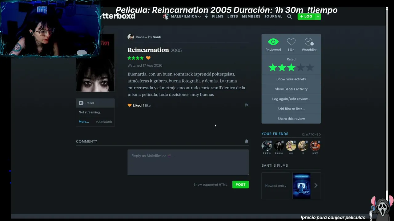Set the rating to four stars
Image resolution: width=394 pixels, height=221 pixels.
click(x=300, y=68)
